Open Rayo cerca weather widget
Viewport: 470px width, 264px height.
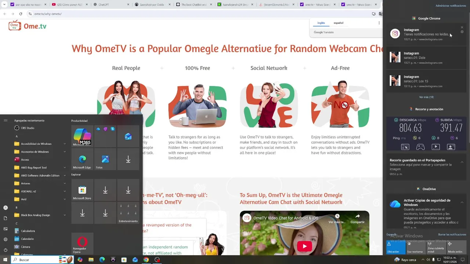[x=405, y=260]
